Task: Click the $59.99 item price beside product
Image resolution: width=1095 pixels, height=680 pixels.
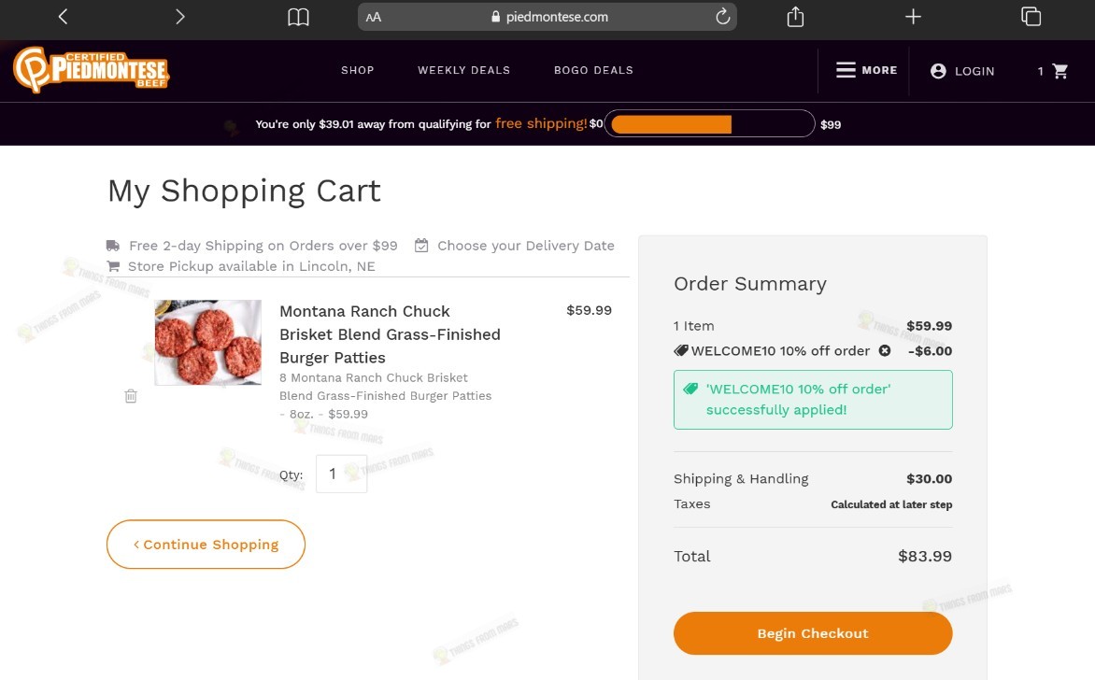Action: 589,310
